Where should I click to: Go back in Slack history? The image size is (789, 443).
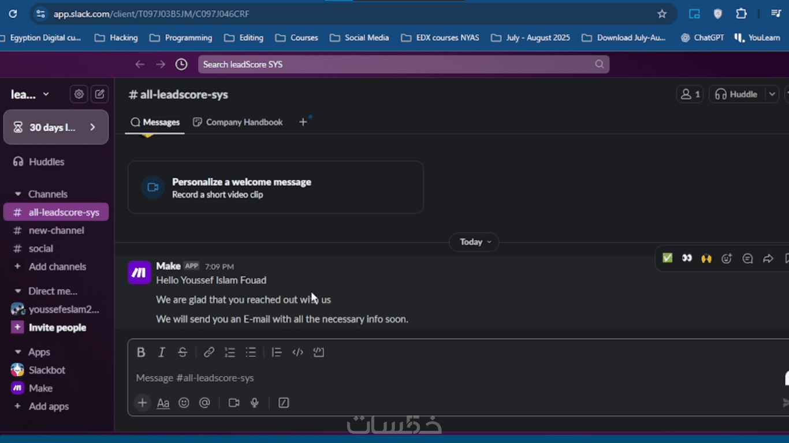[140, 65]
